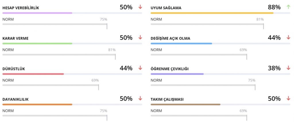This screenshot has width=294, height=126.
Task: Click the NORM bar under HESAP VEREBİLİRLİK
Action: tap(55, 24)
